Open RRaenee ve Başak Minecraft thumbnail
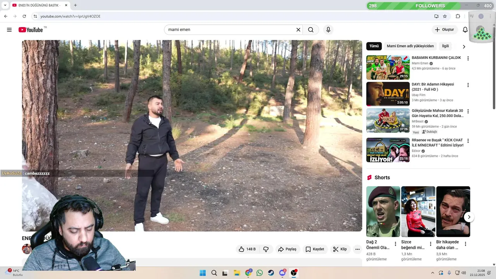Image resolution: width=496 pixels, height=279 pixels. tap(388, 150)
